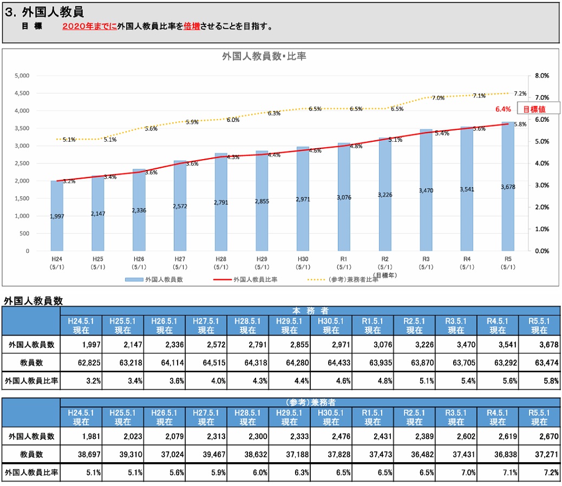Click the blue R5 bar in the chart
The width and height of the screenshot is (562, 486).
(508, 187)
